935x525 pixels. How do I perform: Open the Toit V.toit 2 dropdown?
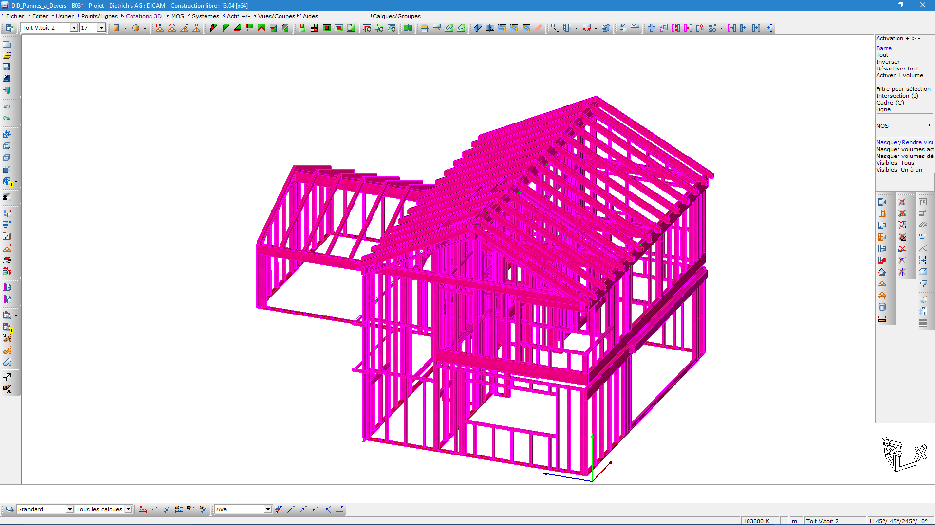tap(74, 28)
